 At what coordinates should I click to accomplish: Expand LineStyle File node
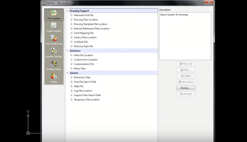click(x=72, y=42)
